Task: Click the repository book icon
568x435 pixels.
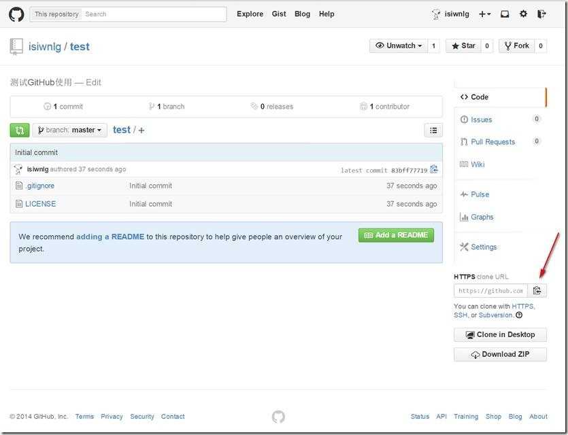Action: point(16,47)
